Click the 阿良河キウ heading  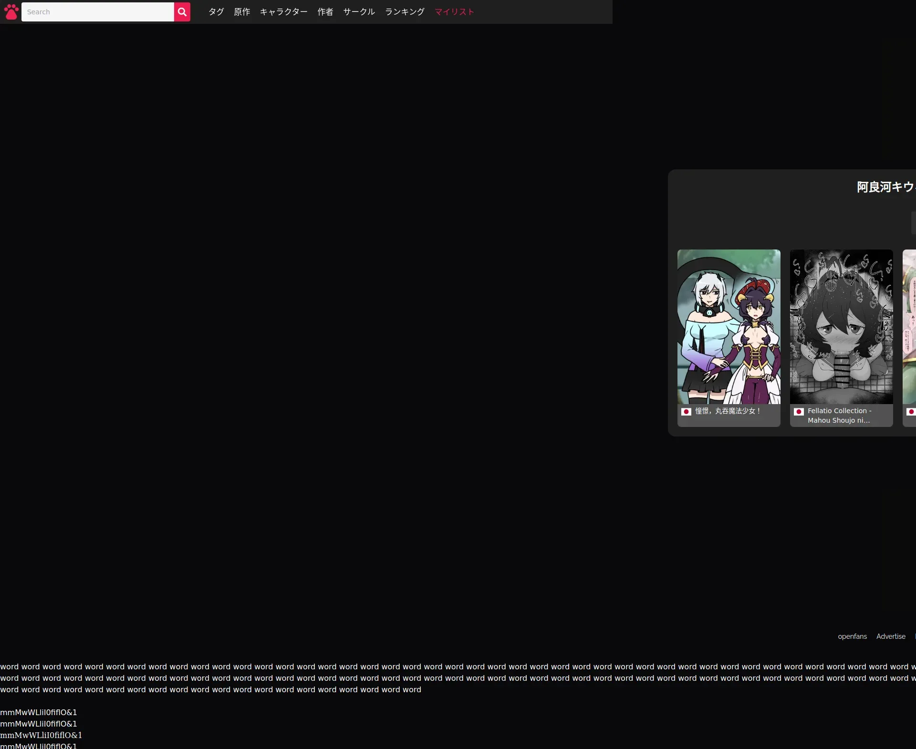pyautogui.click(x=885, y=187)
